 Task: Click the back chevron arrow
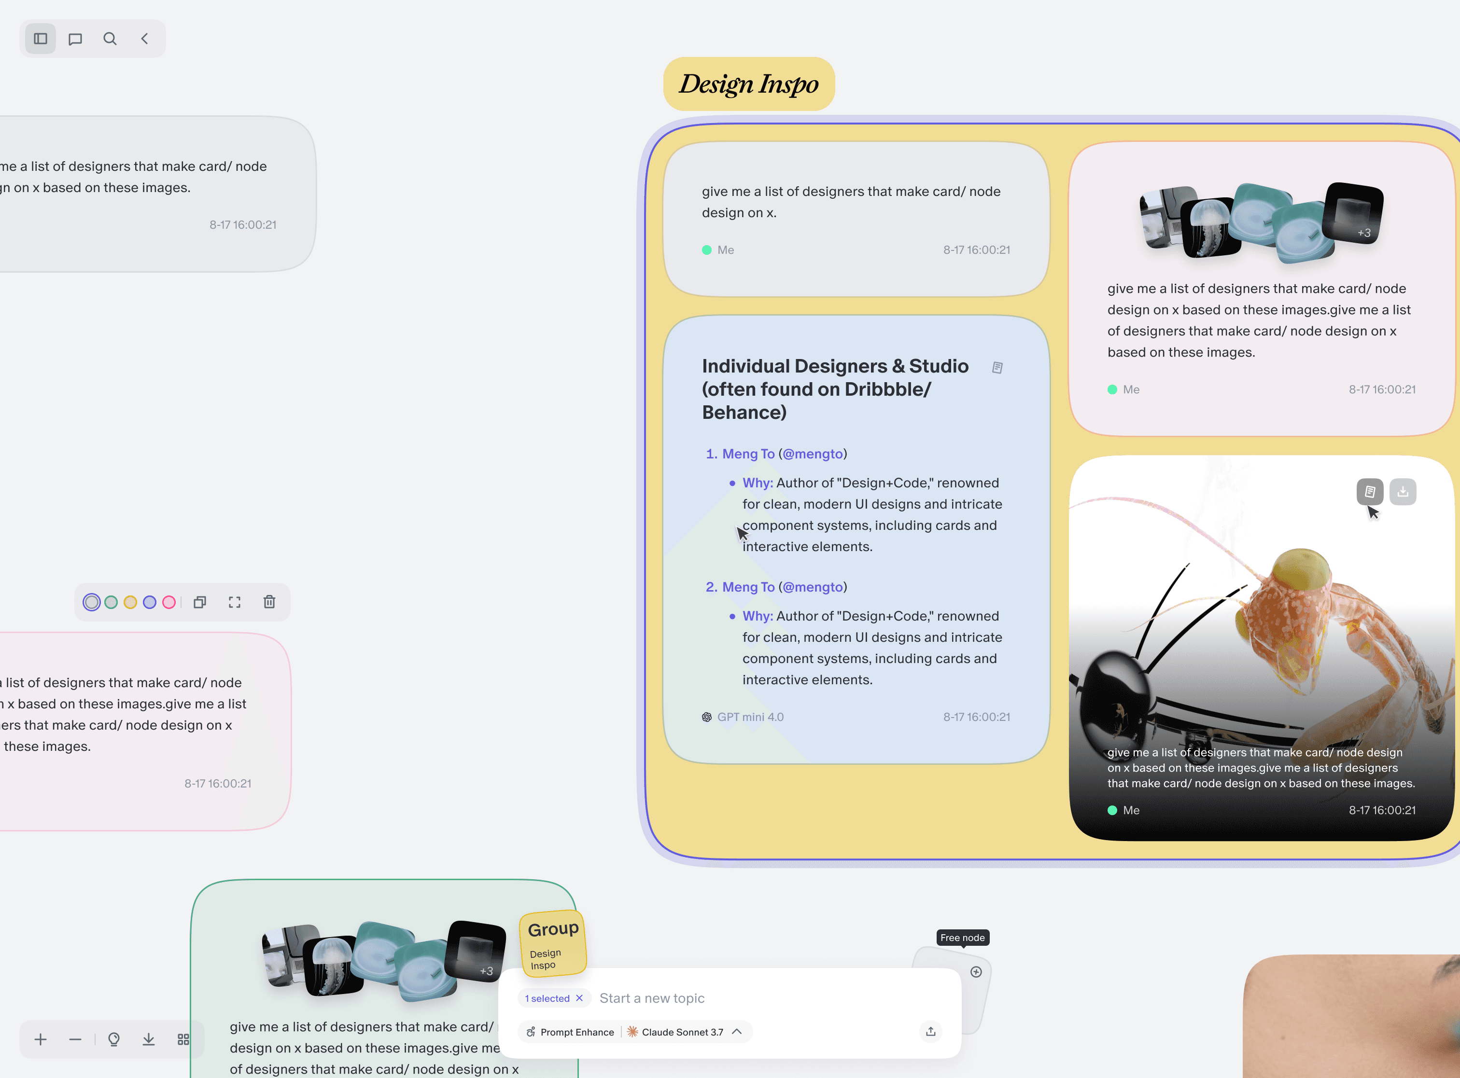[x=144, y=39]
